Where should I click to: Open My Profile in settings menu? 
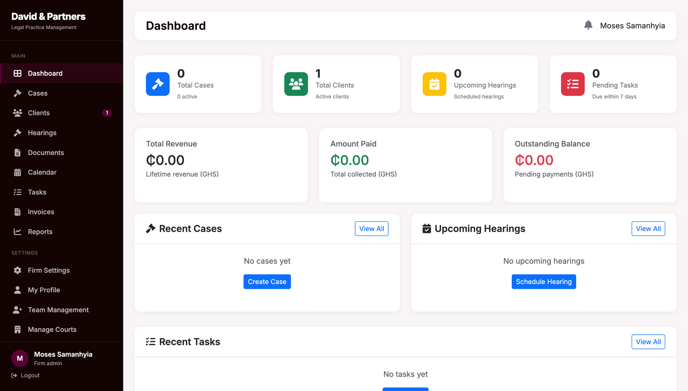point(61,290)
